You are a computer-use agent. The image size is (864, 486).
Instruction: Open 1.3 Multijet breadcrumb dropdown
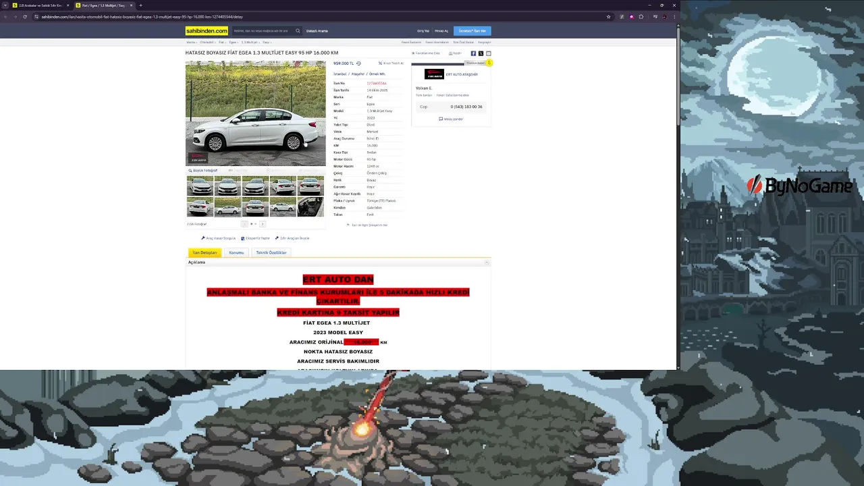(x=250, y=42)
